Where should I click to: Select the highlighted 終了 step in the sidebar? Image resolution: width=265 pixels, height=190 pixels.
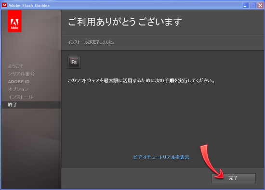pyautogui.click(x=31, y=105)
